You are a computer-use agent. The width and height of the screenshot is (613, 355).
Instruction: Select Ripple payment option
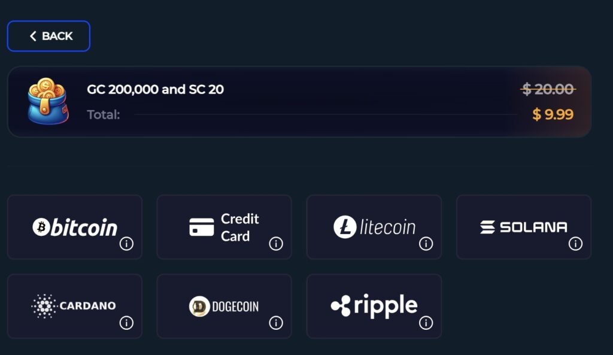point(374,306)
